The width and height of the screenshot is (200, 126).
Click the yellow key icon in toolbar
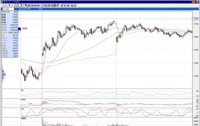[72, 5]
